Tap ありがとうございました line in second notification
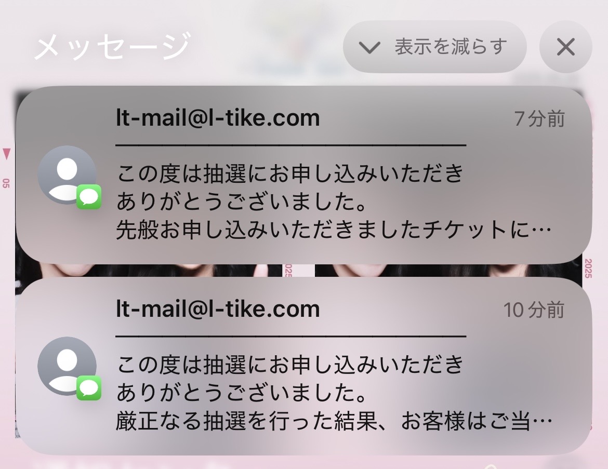This screenshot has height=469, width=608. pos(242,393)
